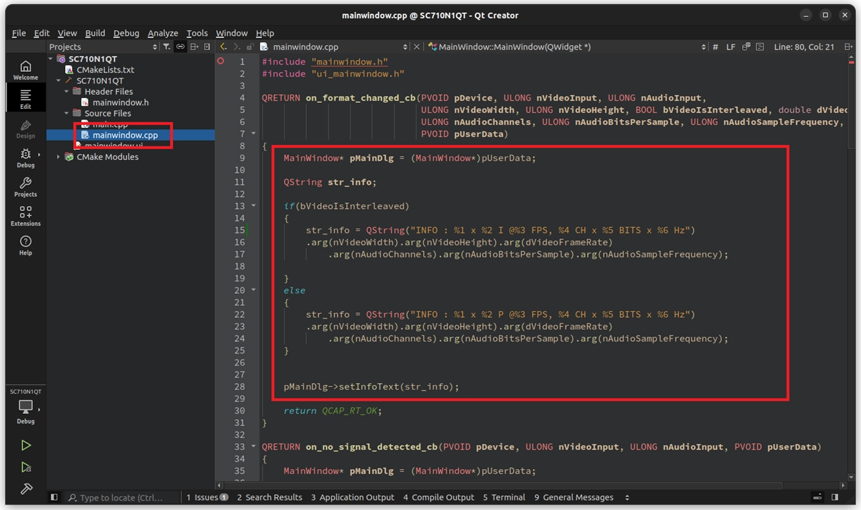Open the 2 Search Results pane
Screen dimensions: 861x510
pos(269,497)
